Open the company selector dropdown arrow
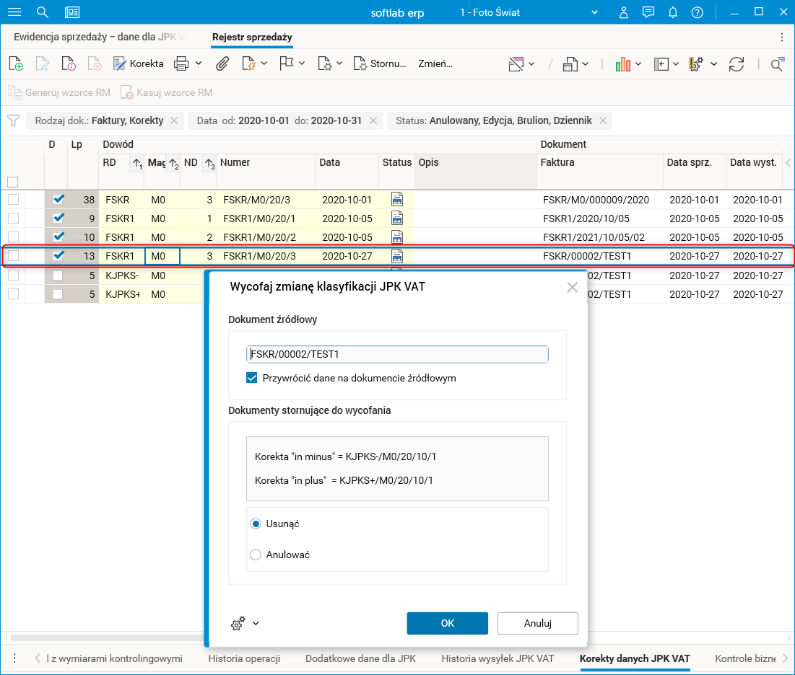795x675 pixels. click(595, 12)
